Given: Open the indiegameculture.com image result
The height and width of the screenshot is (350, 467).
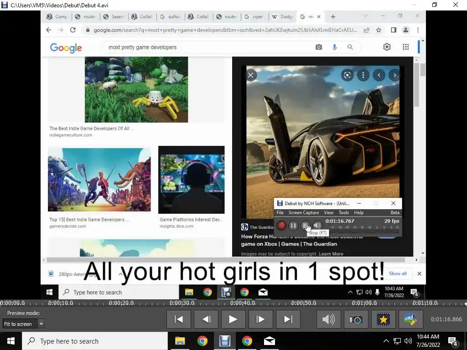Looking at the screenshot, I should [136, 90].
